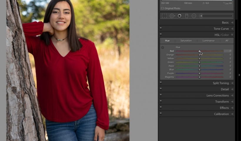241x141 pixels.
Task: Click the Orange hue slider handle
Action: [x=199, y=55]
